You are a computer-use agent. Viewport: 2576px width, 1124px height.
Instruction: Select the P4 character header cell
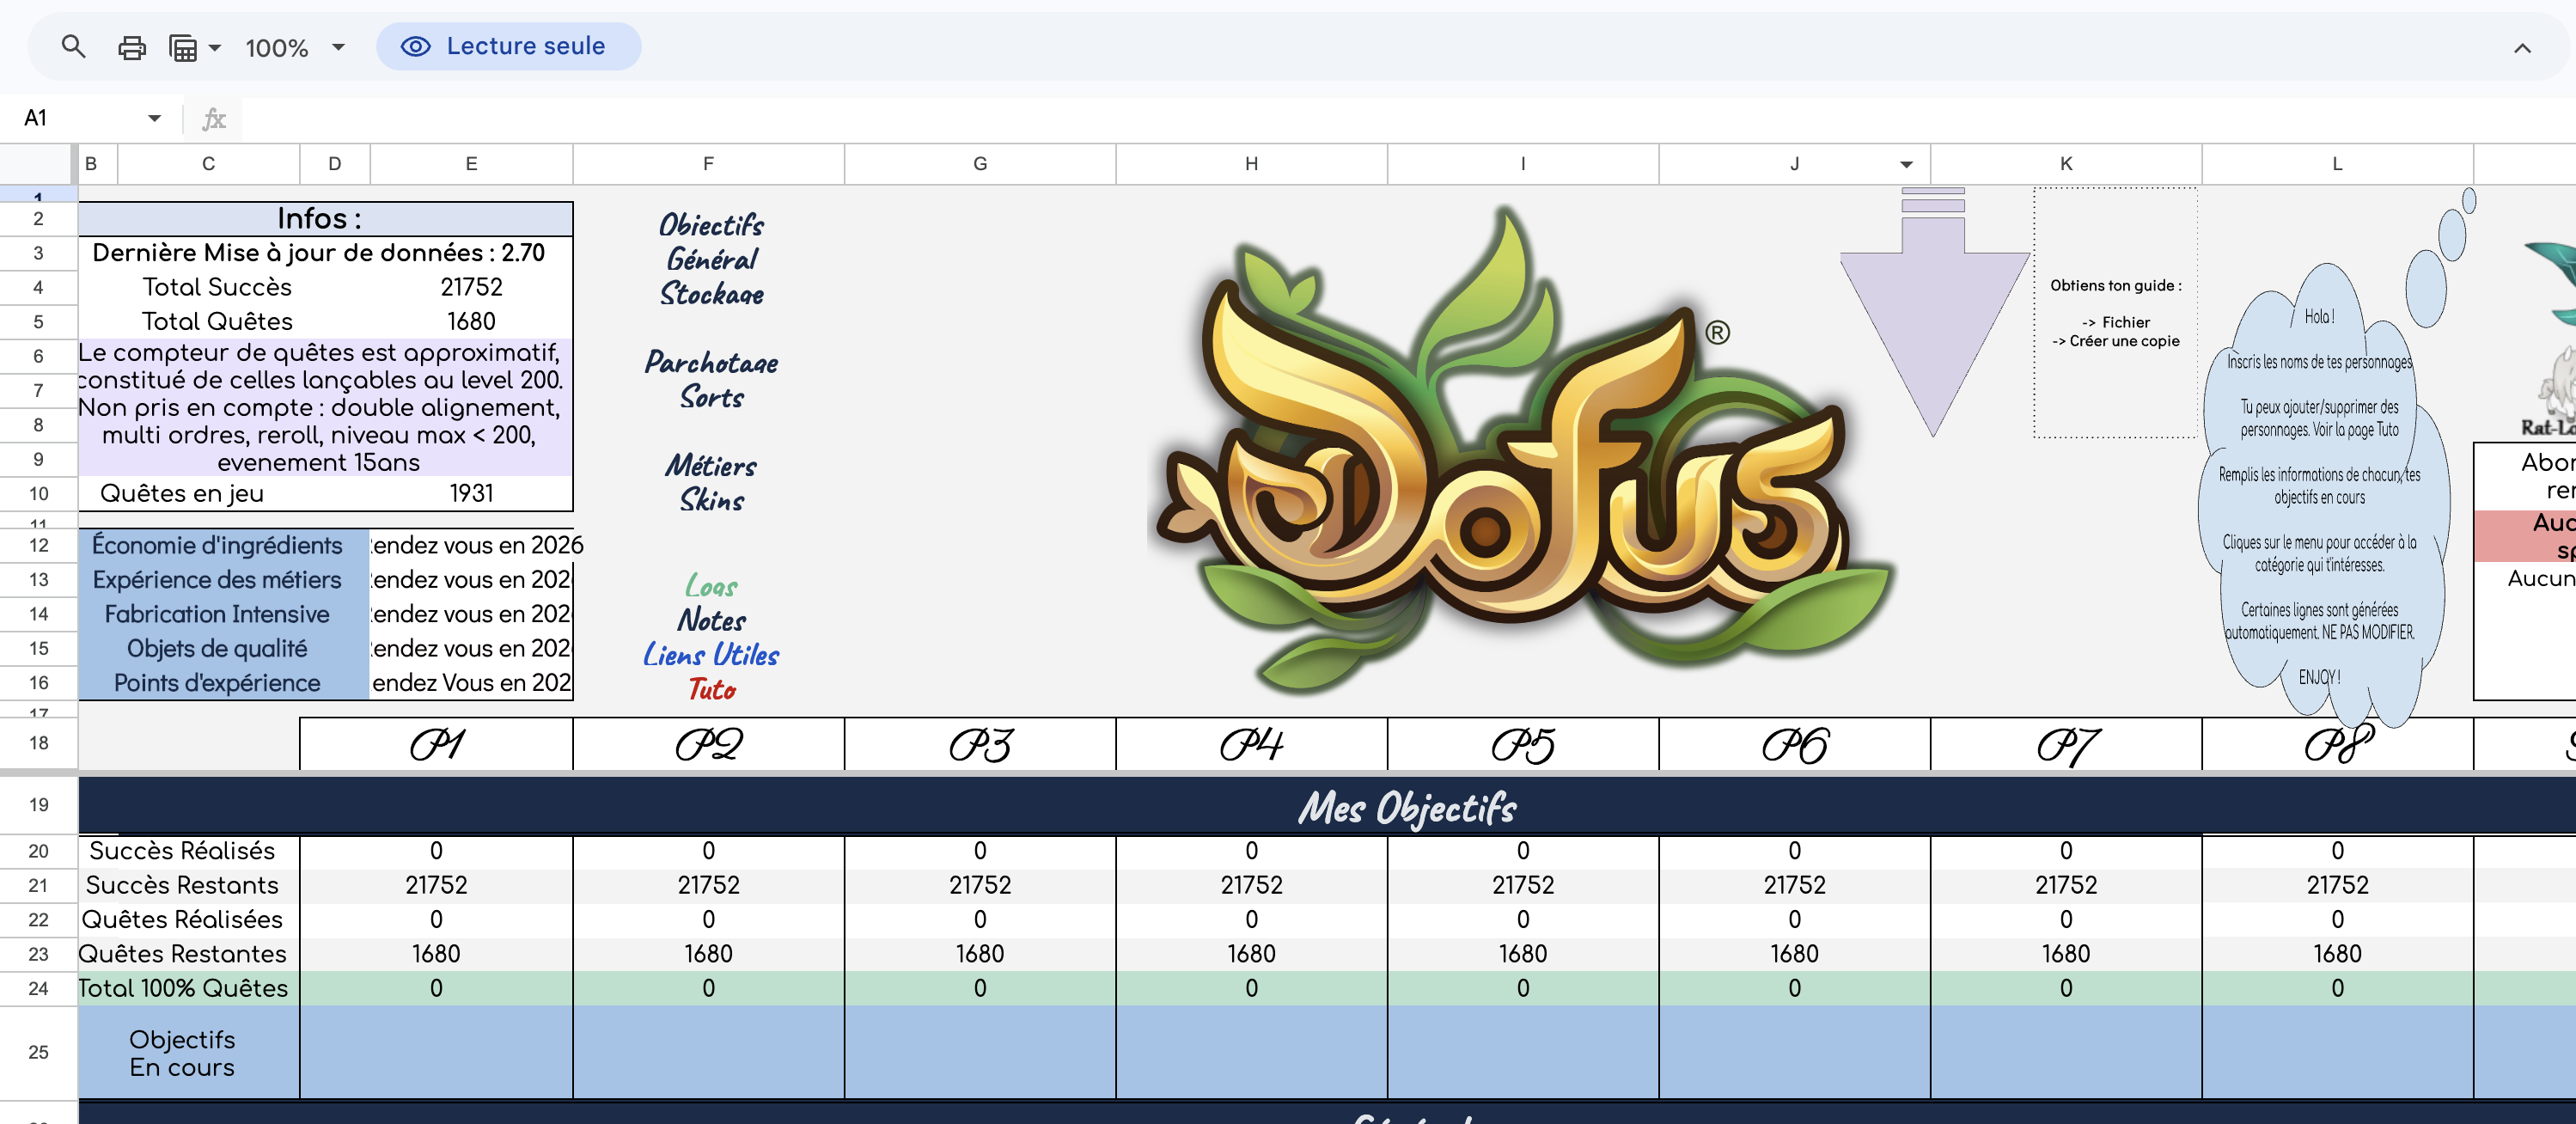coord(1251,744)
